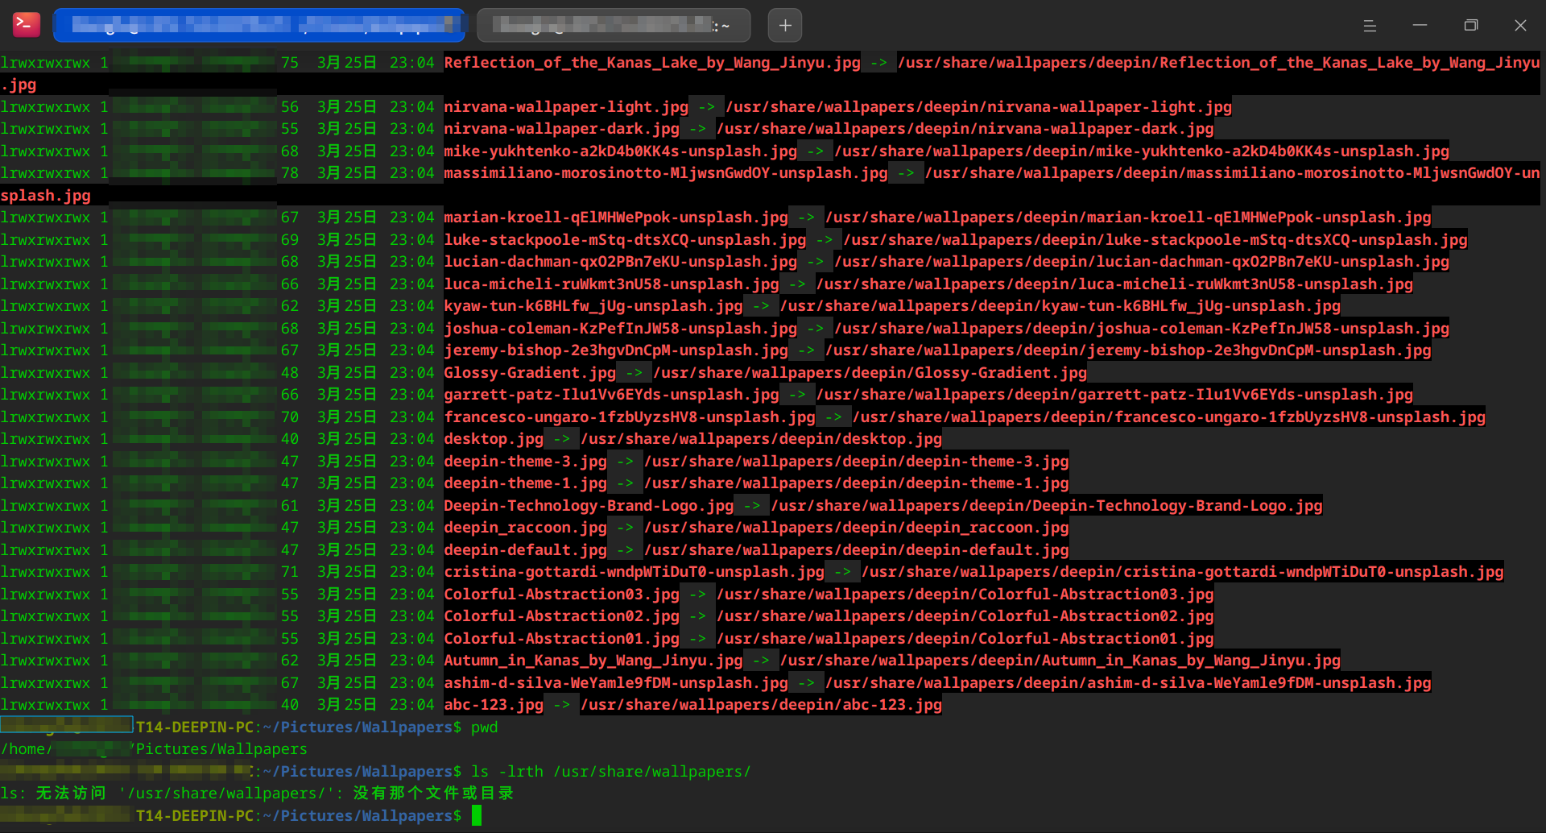Click Colorful-Abstraction01.jpg link name
This screenshot has height=833, width=1546.
pyautogui.click(x=561, y=639)
